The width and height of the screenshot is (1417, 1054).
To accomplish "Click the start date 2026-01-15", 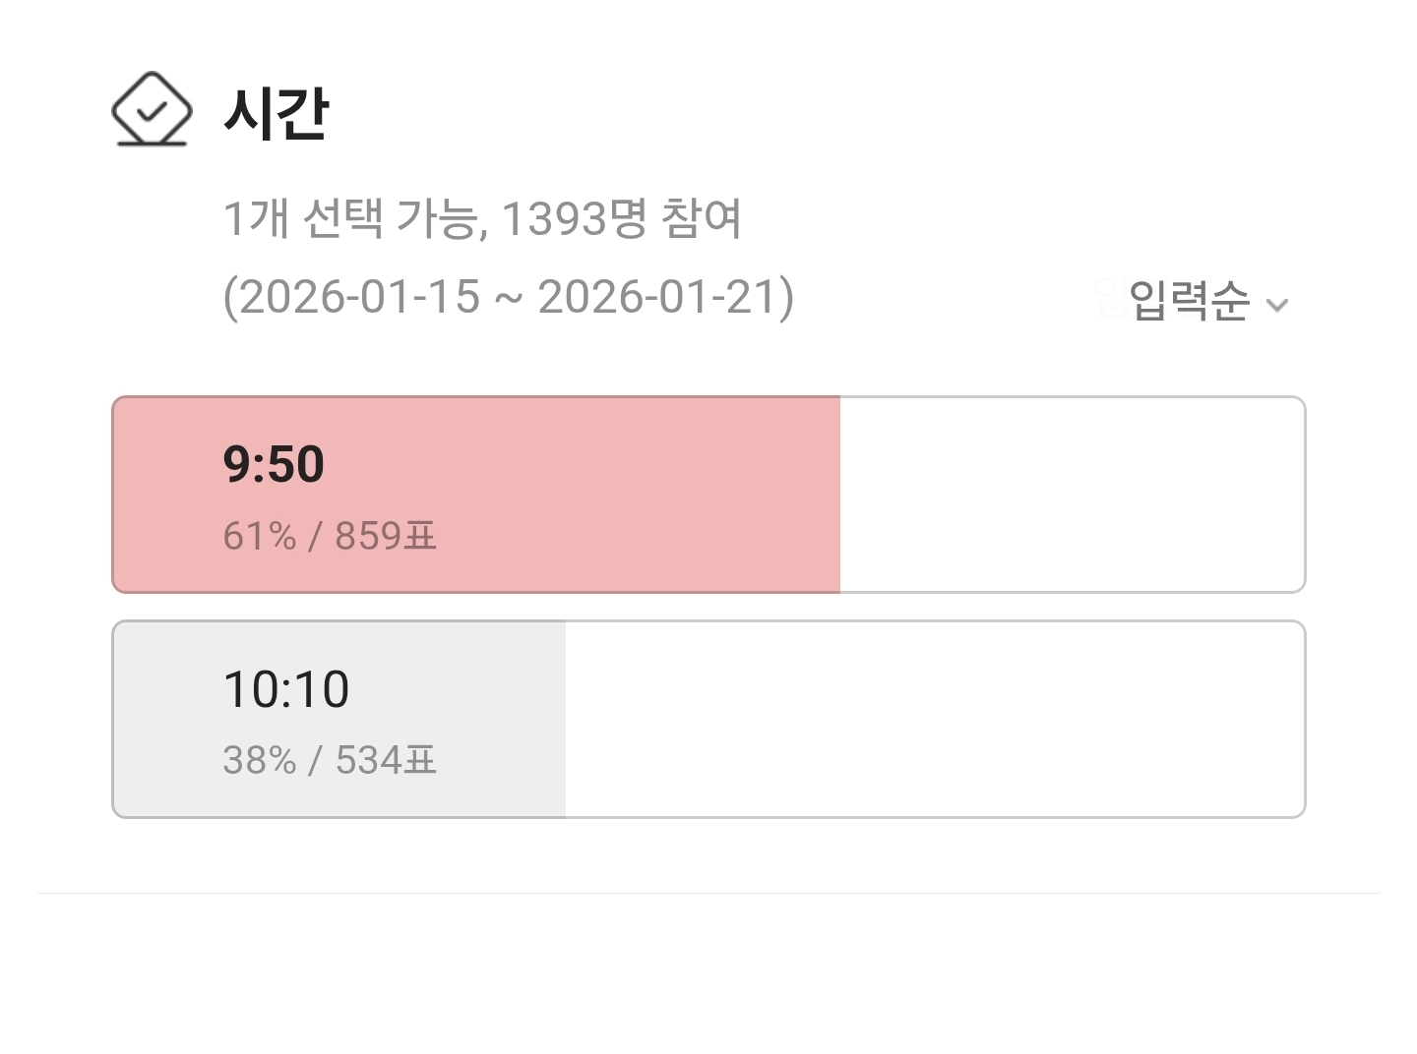I will click(359, 297).
